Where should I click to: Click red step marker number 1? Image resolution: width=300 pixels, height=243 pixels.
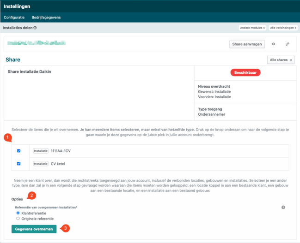point(7,137)
